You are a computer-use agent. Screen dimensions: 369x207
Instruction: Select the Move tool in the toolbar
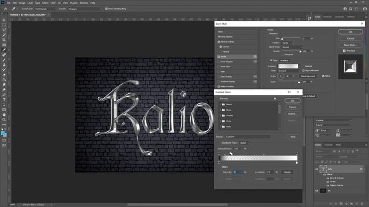tap(4, 20)
